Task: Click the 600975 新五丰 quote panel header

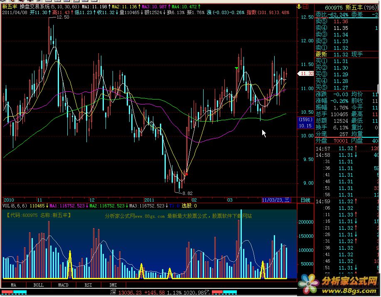Action: [351, 8]
